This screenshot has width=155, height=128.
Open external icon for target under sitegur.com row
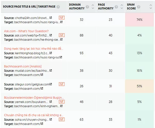point(42,88)
